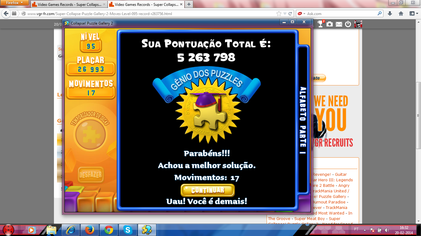This screenshot has height=236, width=421.
Task: Click the Firefox home button
Action: click(x=401, y=14)
